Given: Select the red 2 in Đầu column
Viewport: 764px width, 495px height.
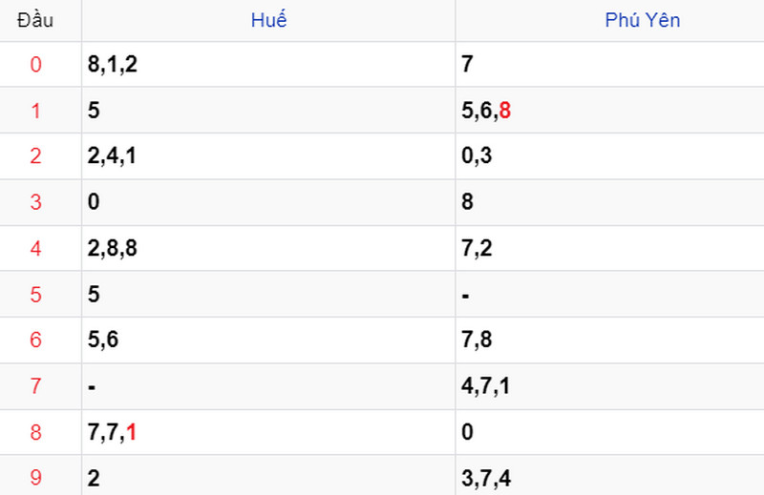Looking at the screenshot, I should click(x=35, y=156).
